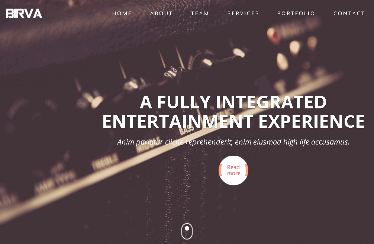Select Portfolio in the navigation bar
This screenshot has height=244, width=374.
pos(296,13)
